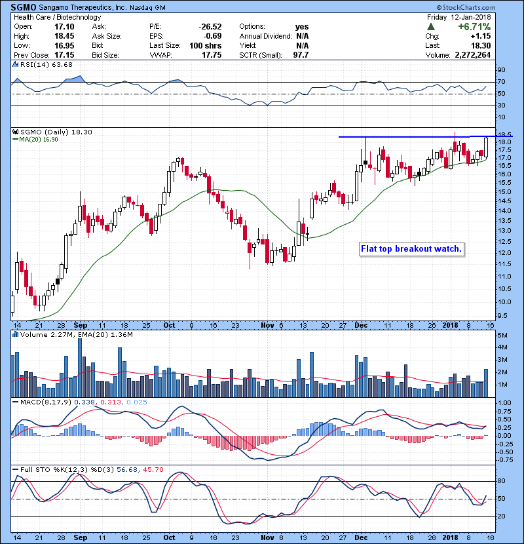Click the Oct label on price chart axis
524x544 pixels.
click(169, 326)
